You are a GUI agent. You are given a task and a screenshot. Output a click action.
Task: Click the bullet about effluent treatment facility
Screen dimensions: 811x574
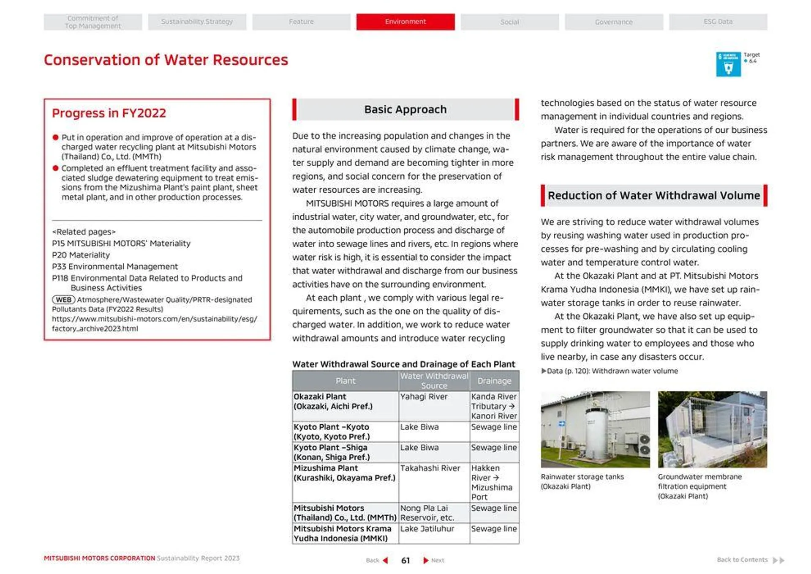155,183
